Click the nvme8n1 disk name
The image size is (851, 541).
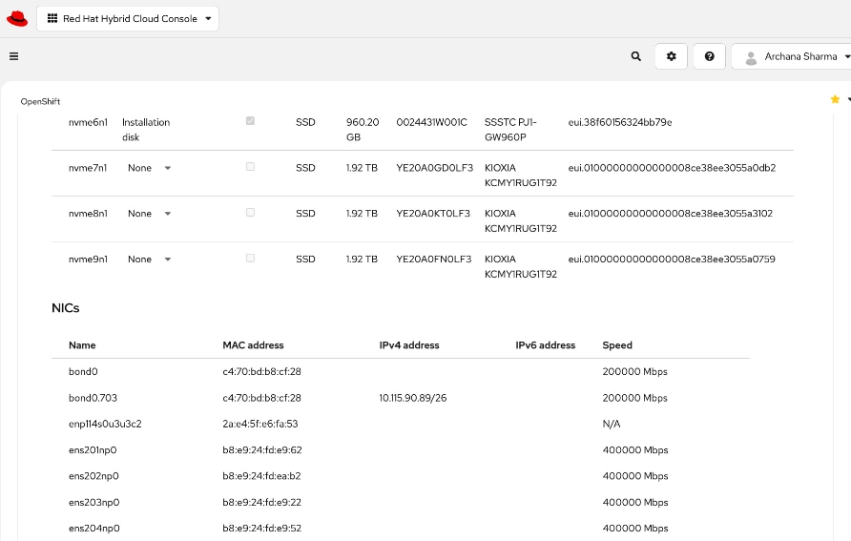pos(88,214)
